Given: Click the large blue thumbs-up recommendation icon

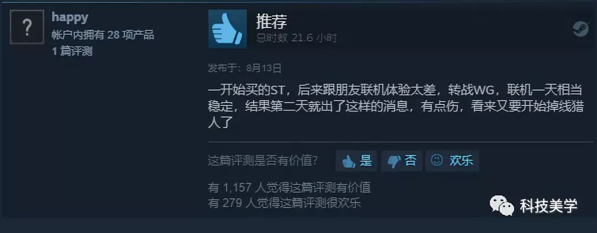Looking at the screenshot, I should coord(227,29).
